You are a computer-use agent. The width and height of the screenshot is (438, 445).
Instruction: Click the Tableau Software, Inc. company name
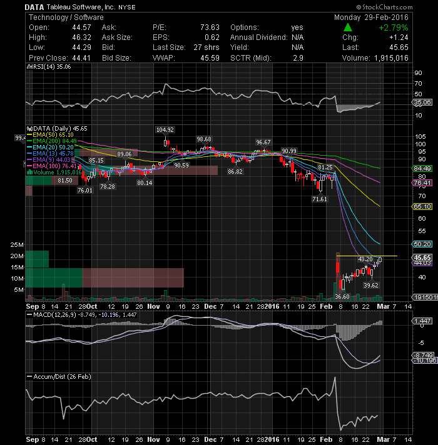pos(81,7)
